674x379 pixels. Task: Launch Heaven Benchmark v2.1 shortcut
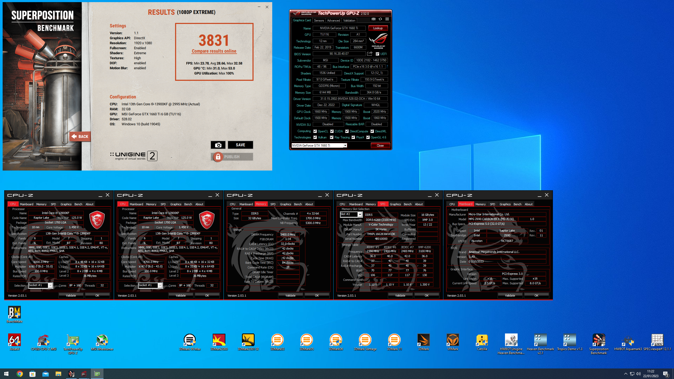(540, 344)
